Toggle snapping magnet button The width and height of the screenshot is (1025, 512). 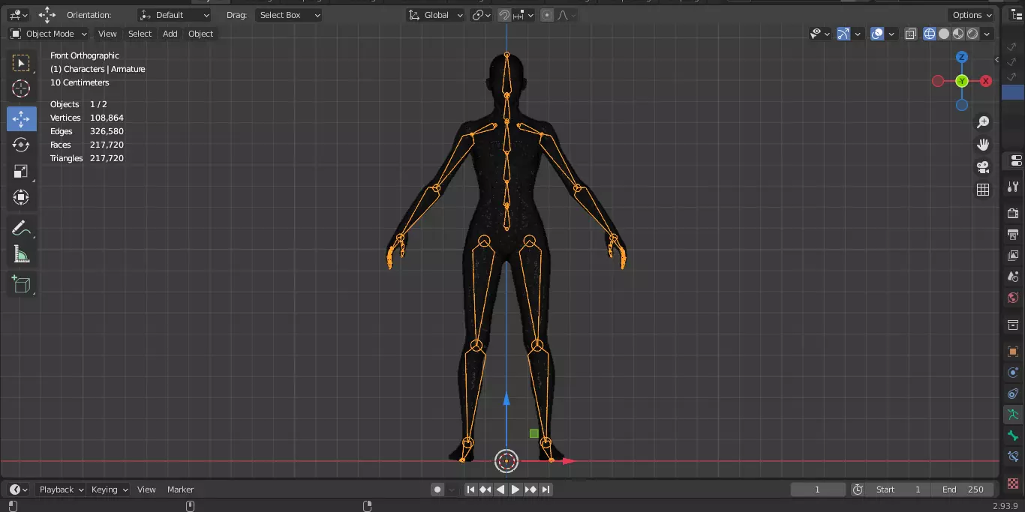tap(505, 15)
